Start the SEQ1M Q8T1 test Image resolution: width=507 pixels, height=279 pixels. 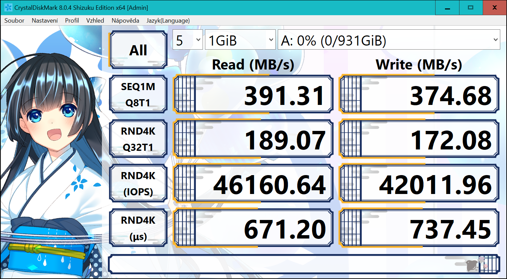pyautogui.click(x=138, y=94)
